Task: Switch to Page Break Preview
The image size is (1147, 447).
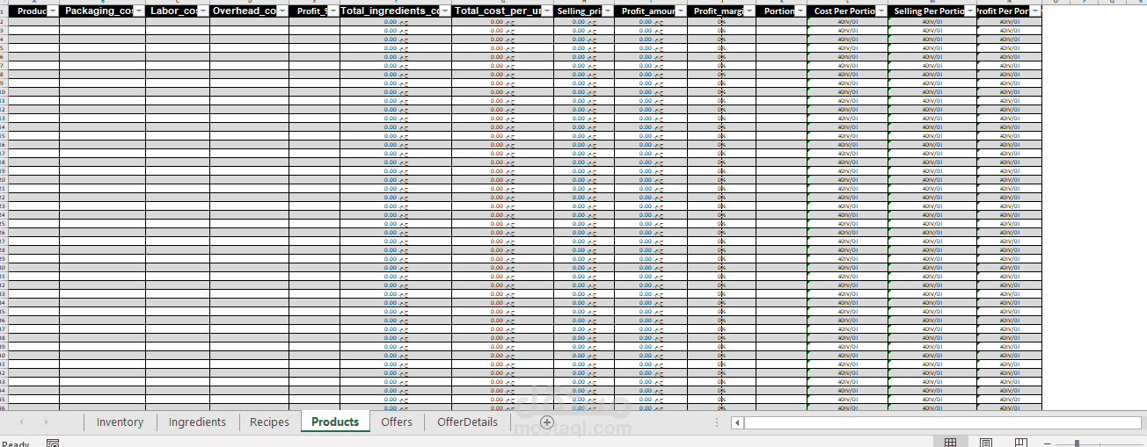Action: [x=1020, y=443]
